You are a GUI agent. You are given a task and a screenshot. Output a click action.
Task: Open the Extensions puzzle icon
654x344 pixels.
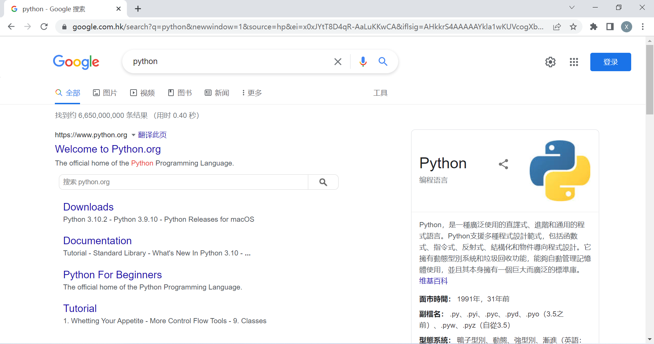click(594, 27)
